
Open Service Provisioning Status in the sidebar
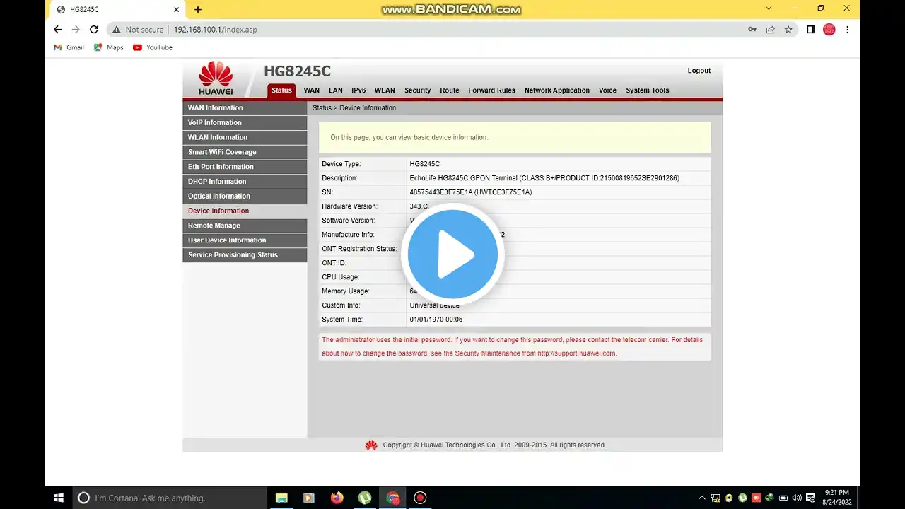[x=245, y=255]
